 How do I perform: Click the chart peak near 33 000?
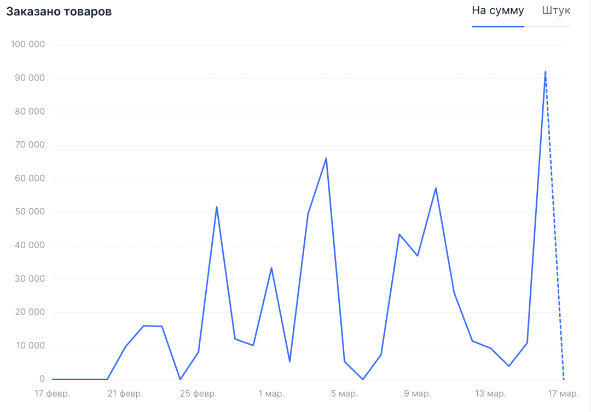[x=271, y=268]
